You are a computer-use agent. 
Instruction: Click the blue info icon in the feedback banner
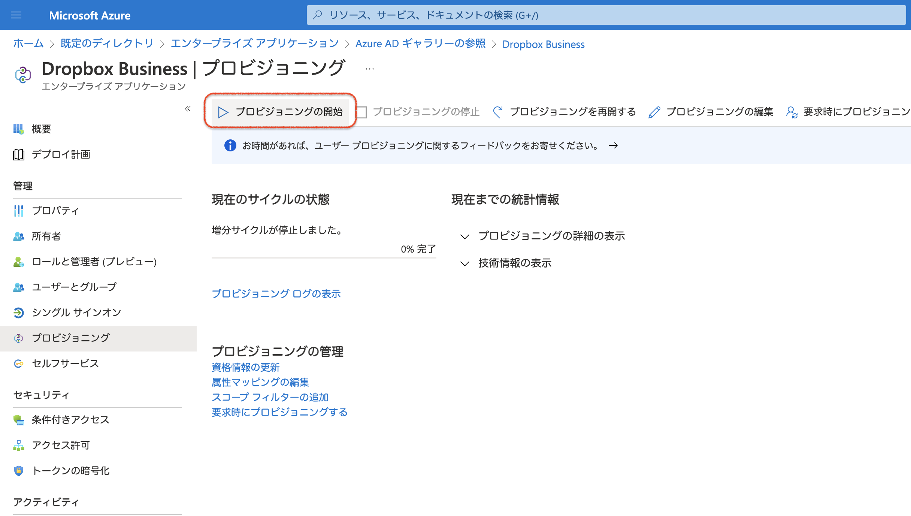point(230,145)
